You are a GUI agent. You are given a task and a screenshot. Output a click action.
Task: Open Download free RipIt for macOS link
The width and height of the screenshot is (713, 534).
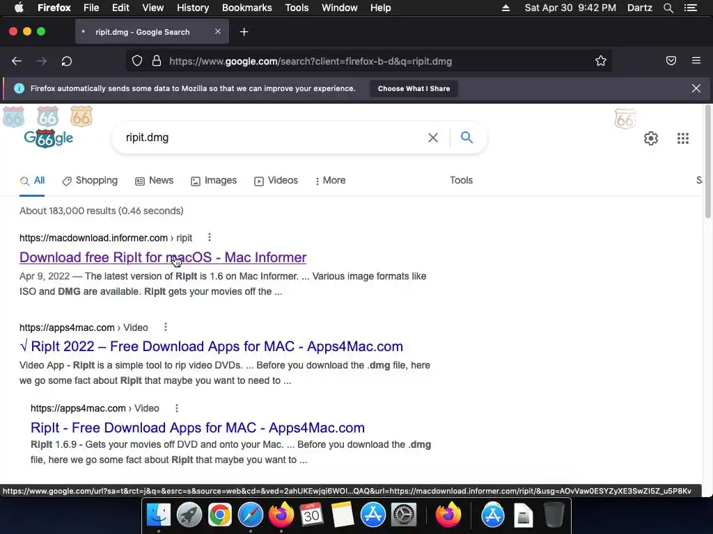163,257
